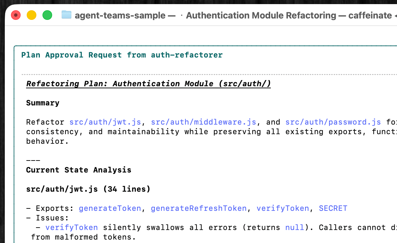
Task: Click the caffeinate label in the title bar
Action: tap(370, 15)
